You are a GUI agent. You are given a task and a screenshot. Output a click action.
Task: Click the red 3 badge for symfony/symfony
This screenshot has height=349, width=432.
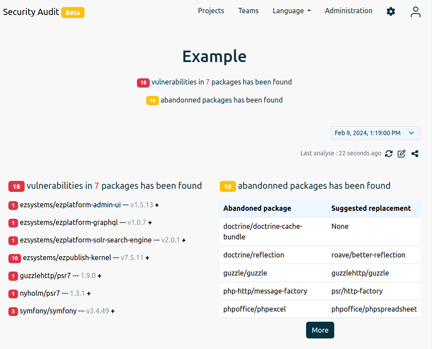(13, 311)
